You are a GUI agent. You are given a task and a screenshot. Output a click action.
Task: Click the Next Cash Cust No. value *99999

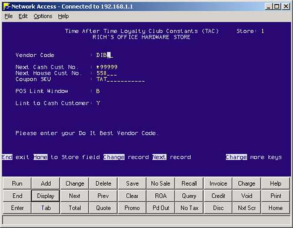click(107, 67)
